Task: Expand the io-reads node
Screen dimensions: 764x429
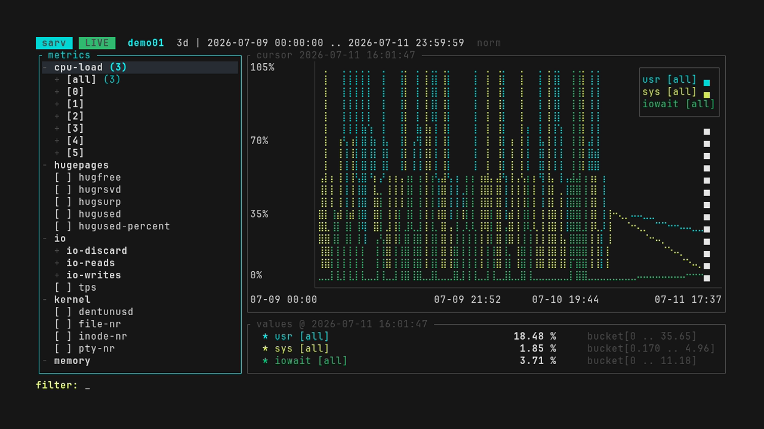Action: tap(57, 263)
